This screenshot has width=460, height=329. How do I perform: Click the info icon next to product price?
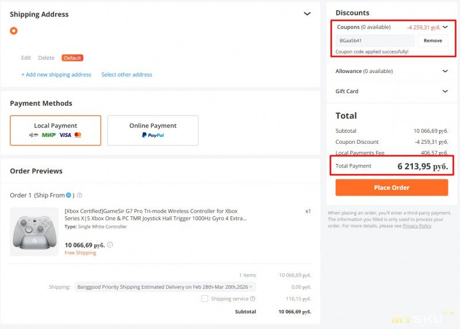110,244
